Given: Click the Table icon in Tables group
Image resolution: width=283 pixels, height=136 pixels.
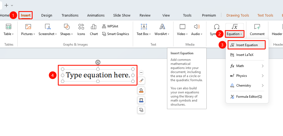Looking at the screenshot, I should click(x=8, y=27).
